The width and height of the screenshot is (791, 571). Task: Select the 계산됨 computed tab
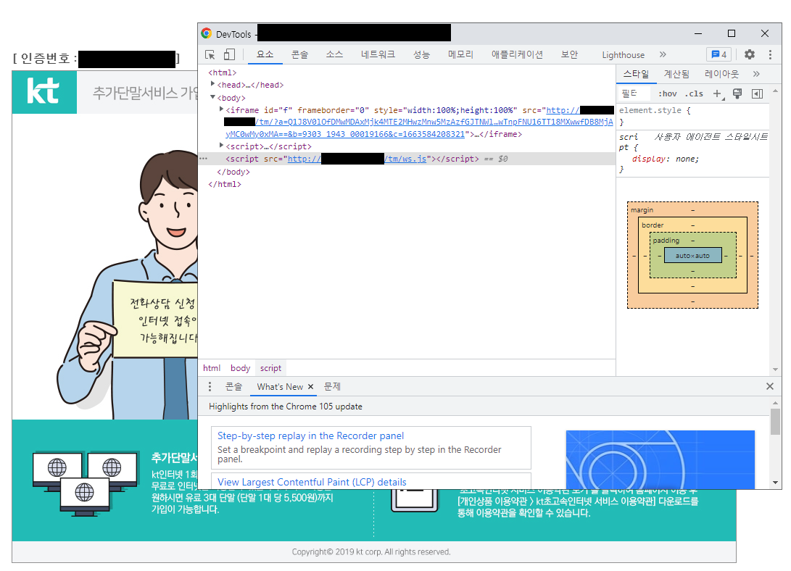coord(676,74)
